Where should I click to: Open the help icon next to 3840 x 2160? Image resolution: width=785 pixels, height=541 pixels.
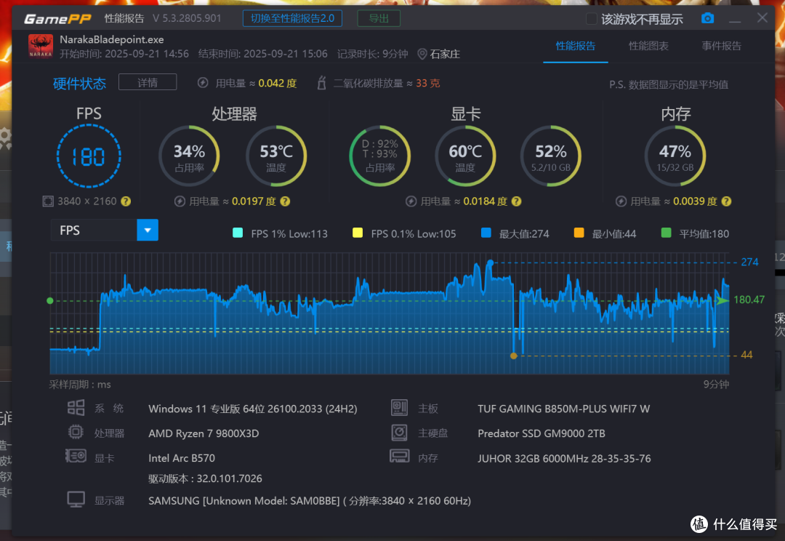(126, 201)
